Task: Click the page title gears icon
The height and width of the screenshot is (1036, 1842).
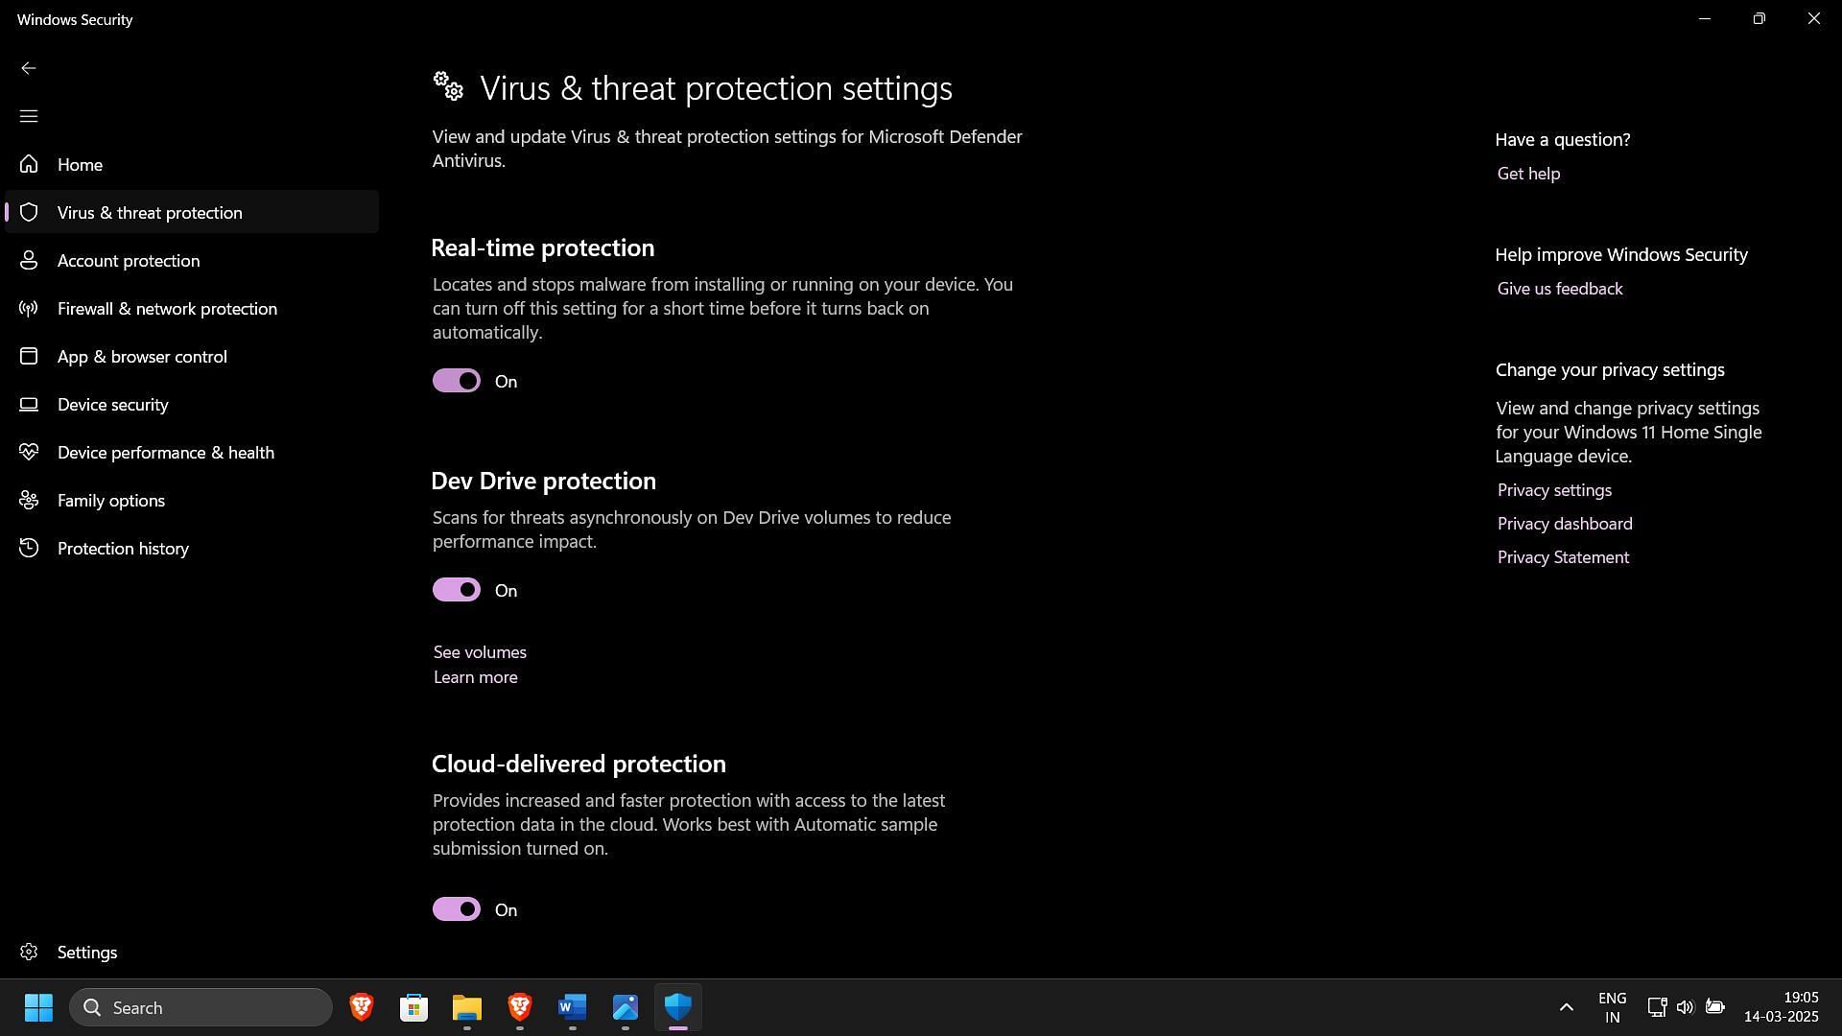Action: 448,86
